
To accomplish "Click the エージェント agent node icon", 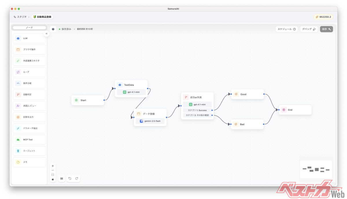I will coord(18,151).
